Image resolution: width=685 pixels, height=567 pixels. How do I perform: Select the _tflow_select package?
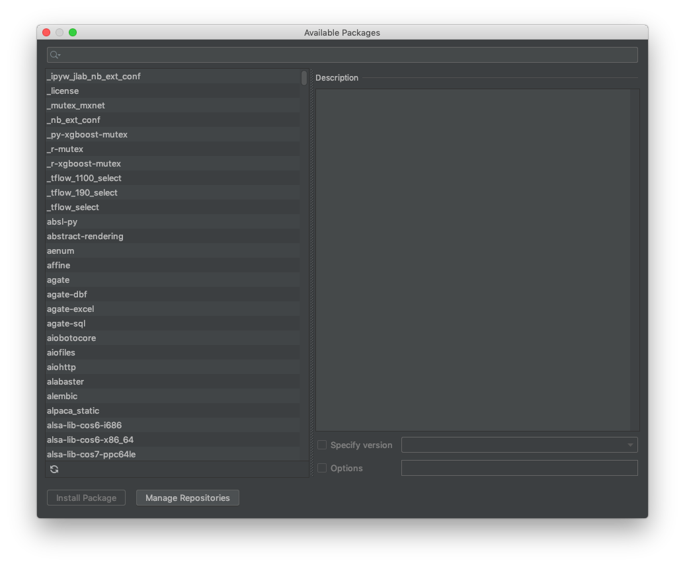click(173, 207)
